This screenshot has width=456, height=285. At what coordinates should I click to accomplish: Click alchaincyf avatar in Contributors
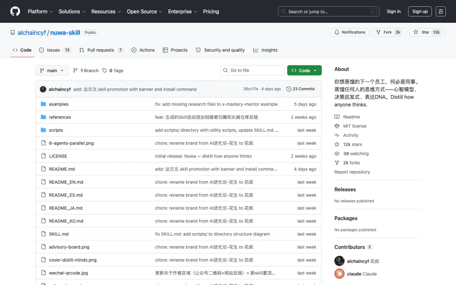pyautogui.click(x=339, y=261)
